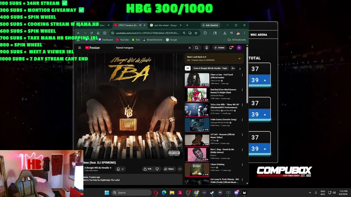Like the video with thumbs up
The width and height of the screenshot is (351, 197).
tap(148, 169)
